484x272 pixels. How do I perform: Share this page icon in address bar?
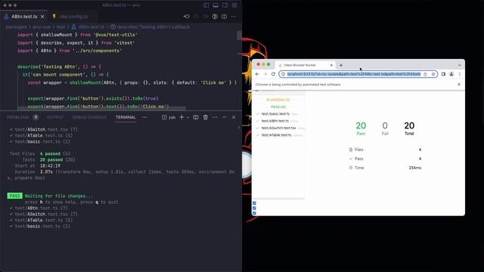point(425,74)
